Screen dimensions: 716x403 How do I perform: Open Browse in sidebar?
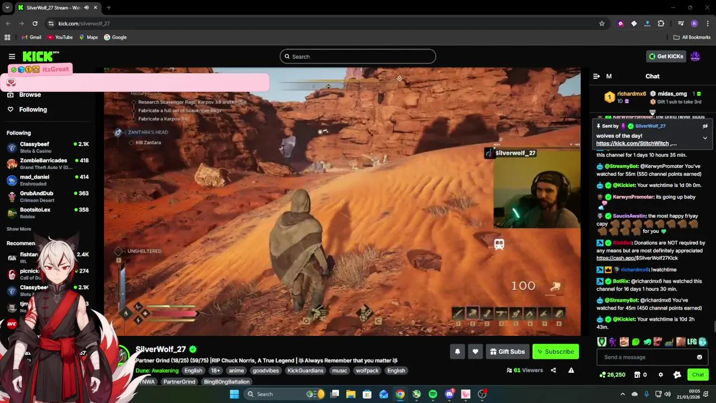pyautogui.click(x=30, y=95)
